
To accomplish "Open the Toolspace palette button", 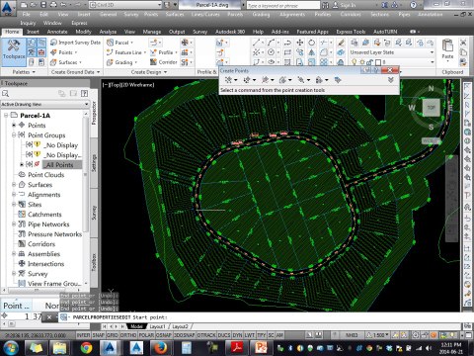I will 14,51.
